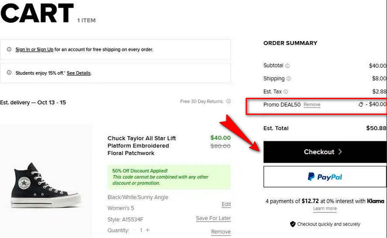Click the Free 30 Day Returns info icon
Screen dimensions: 387x238
[228, 102]
